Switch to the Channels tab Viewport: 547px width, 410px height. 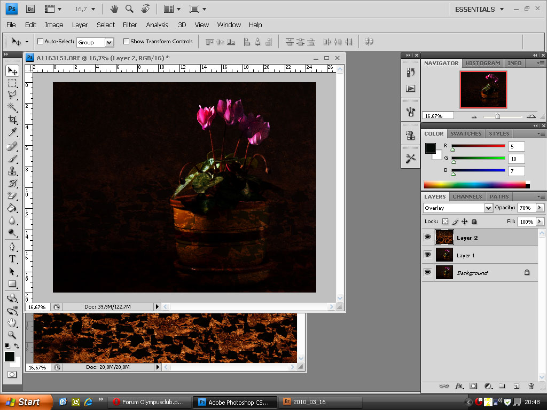click(x=467, y=196)
